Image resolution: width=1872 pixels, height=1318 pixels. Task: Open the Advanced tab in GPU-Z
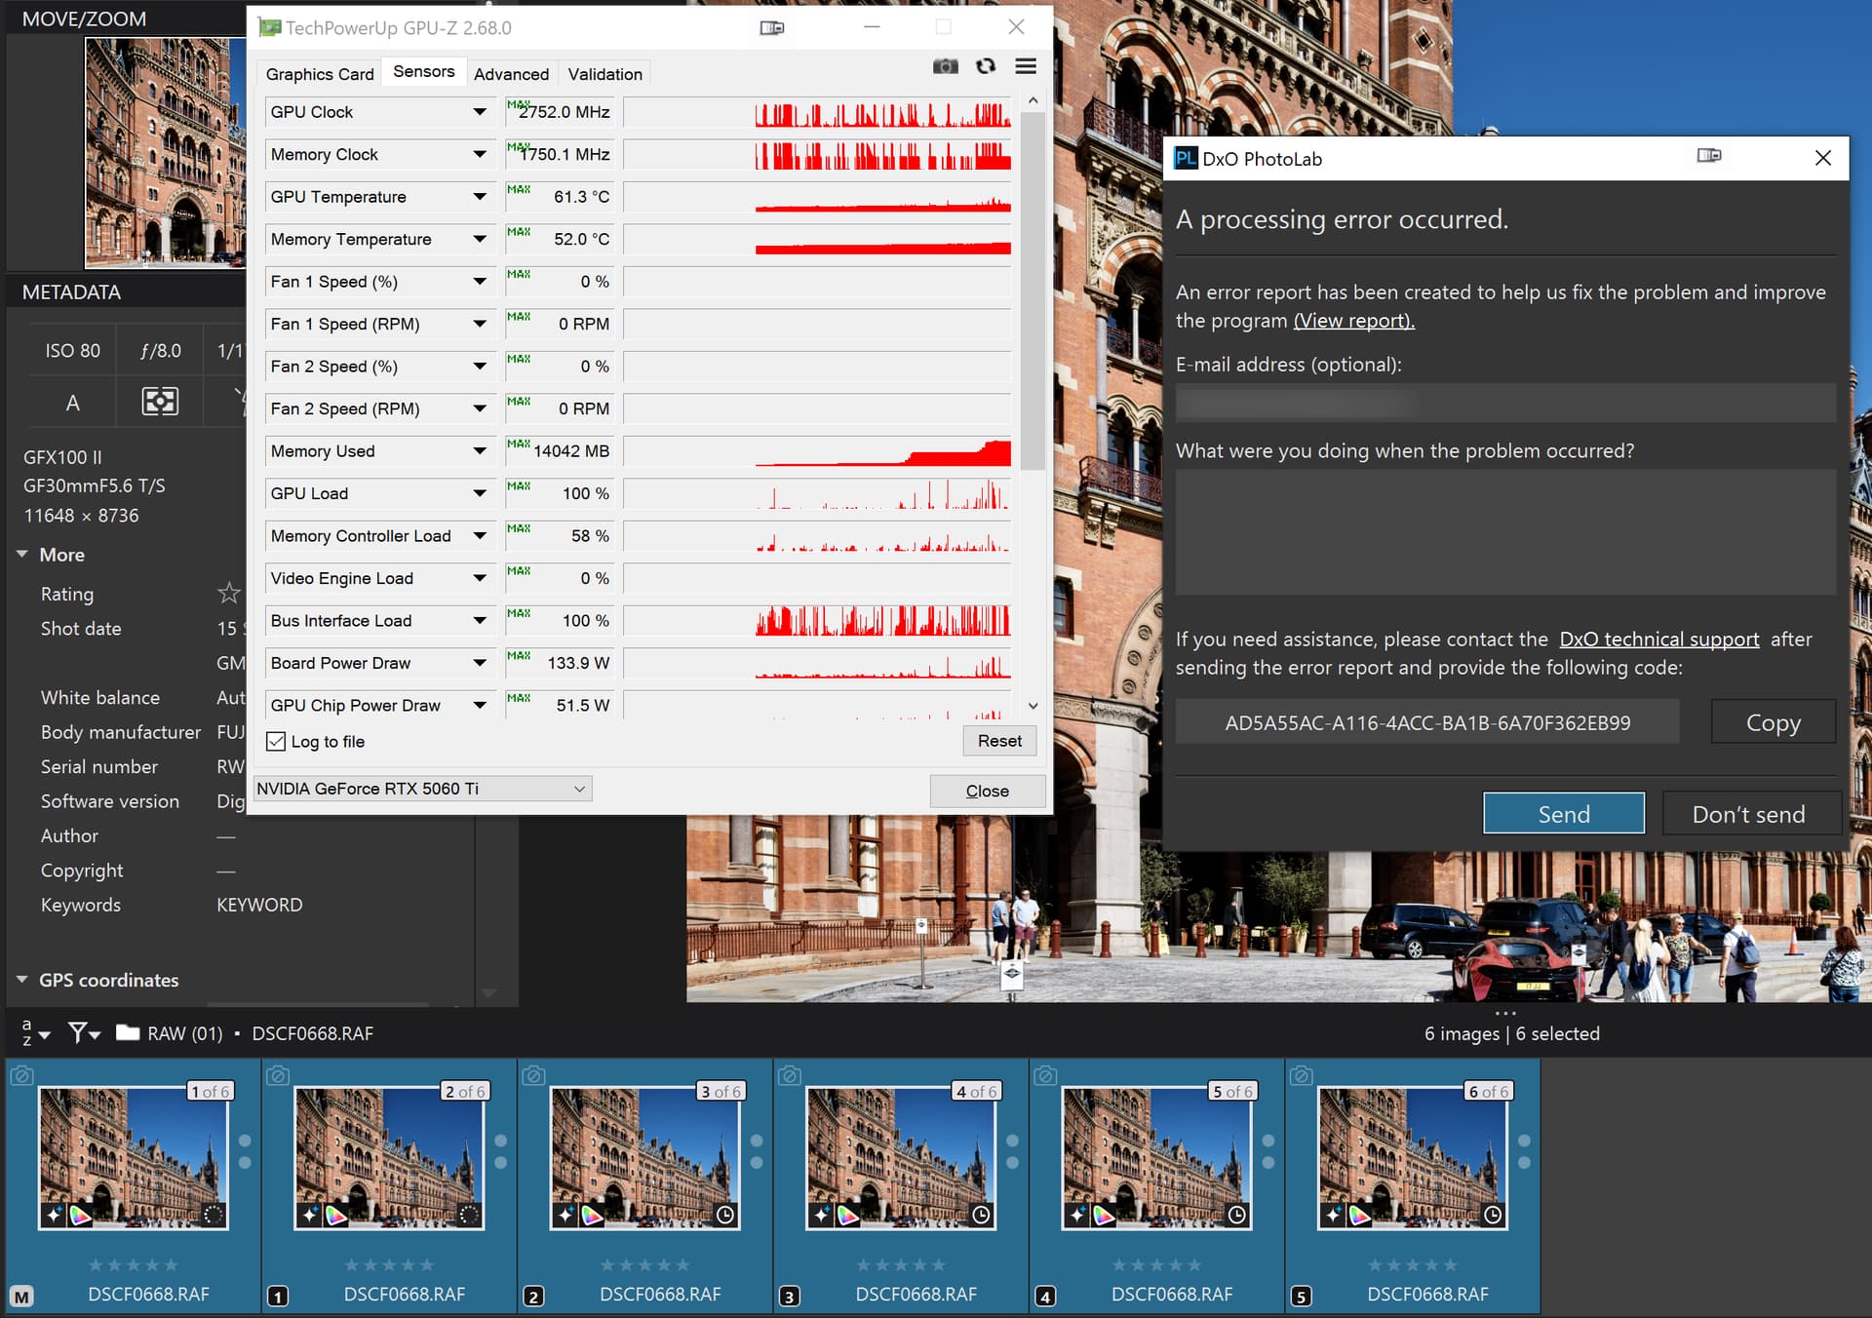[x=511, y=74]
